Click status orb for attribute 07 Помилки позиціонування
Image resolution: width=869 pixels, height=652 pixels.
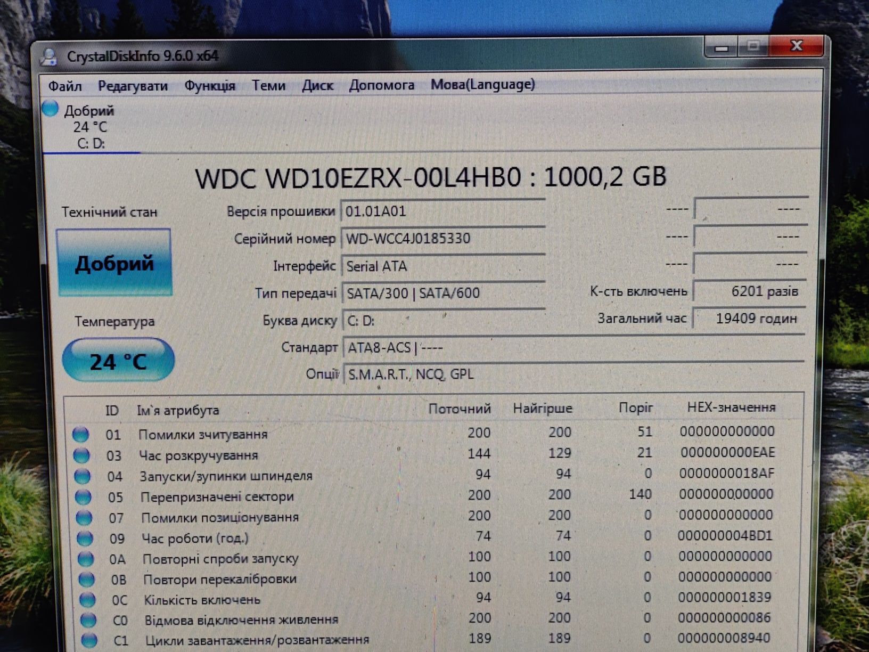[84, 517]
